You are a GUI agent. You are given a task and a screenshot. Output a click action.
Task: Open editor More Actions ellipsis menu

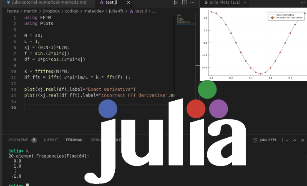[x=192, y=2]
